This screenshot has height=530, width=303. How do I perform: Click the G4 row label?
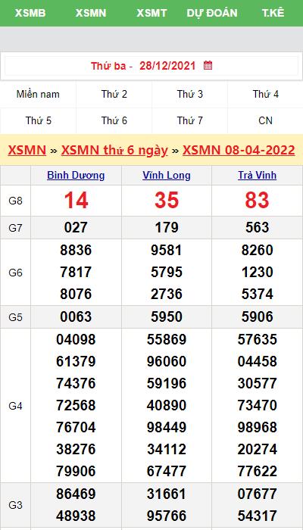pyautogui.click(x=15, y=406)
